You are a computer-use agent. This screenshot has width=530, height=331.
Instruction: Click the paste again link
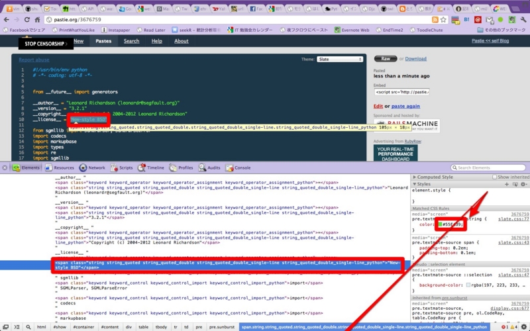point(405,106)
